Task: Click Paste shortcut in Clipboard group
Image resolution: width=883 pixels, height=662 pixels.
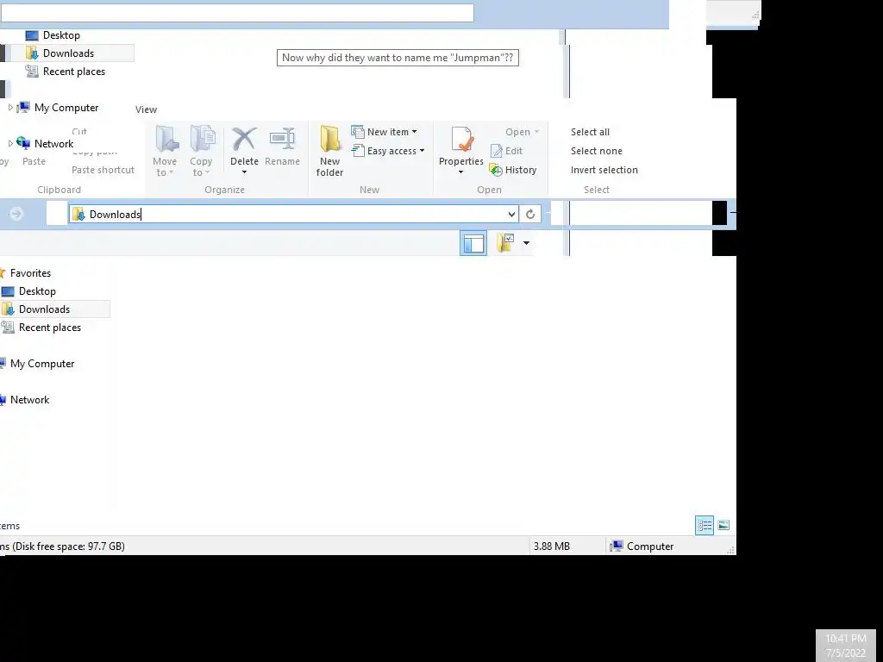Action: point(103,170)
